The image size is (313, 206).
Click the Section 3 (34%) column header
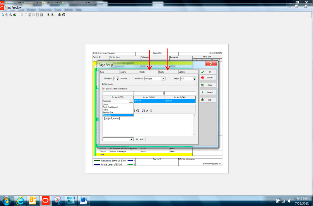click(180, 97)
